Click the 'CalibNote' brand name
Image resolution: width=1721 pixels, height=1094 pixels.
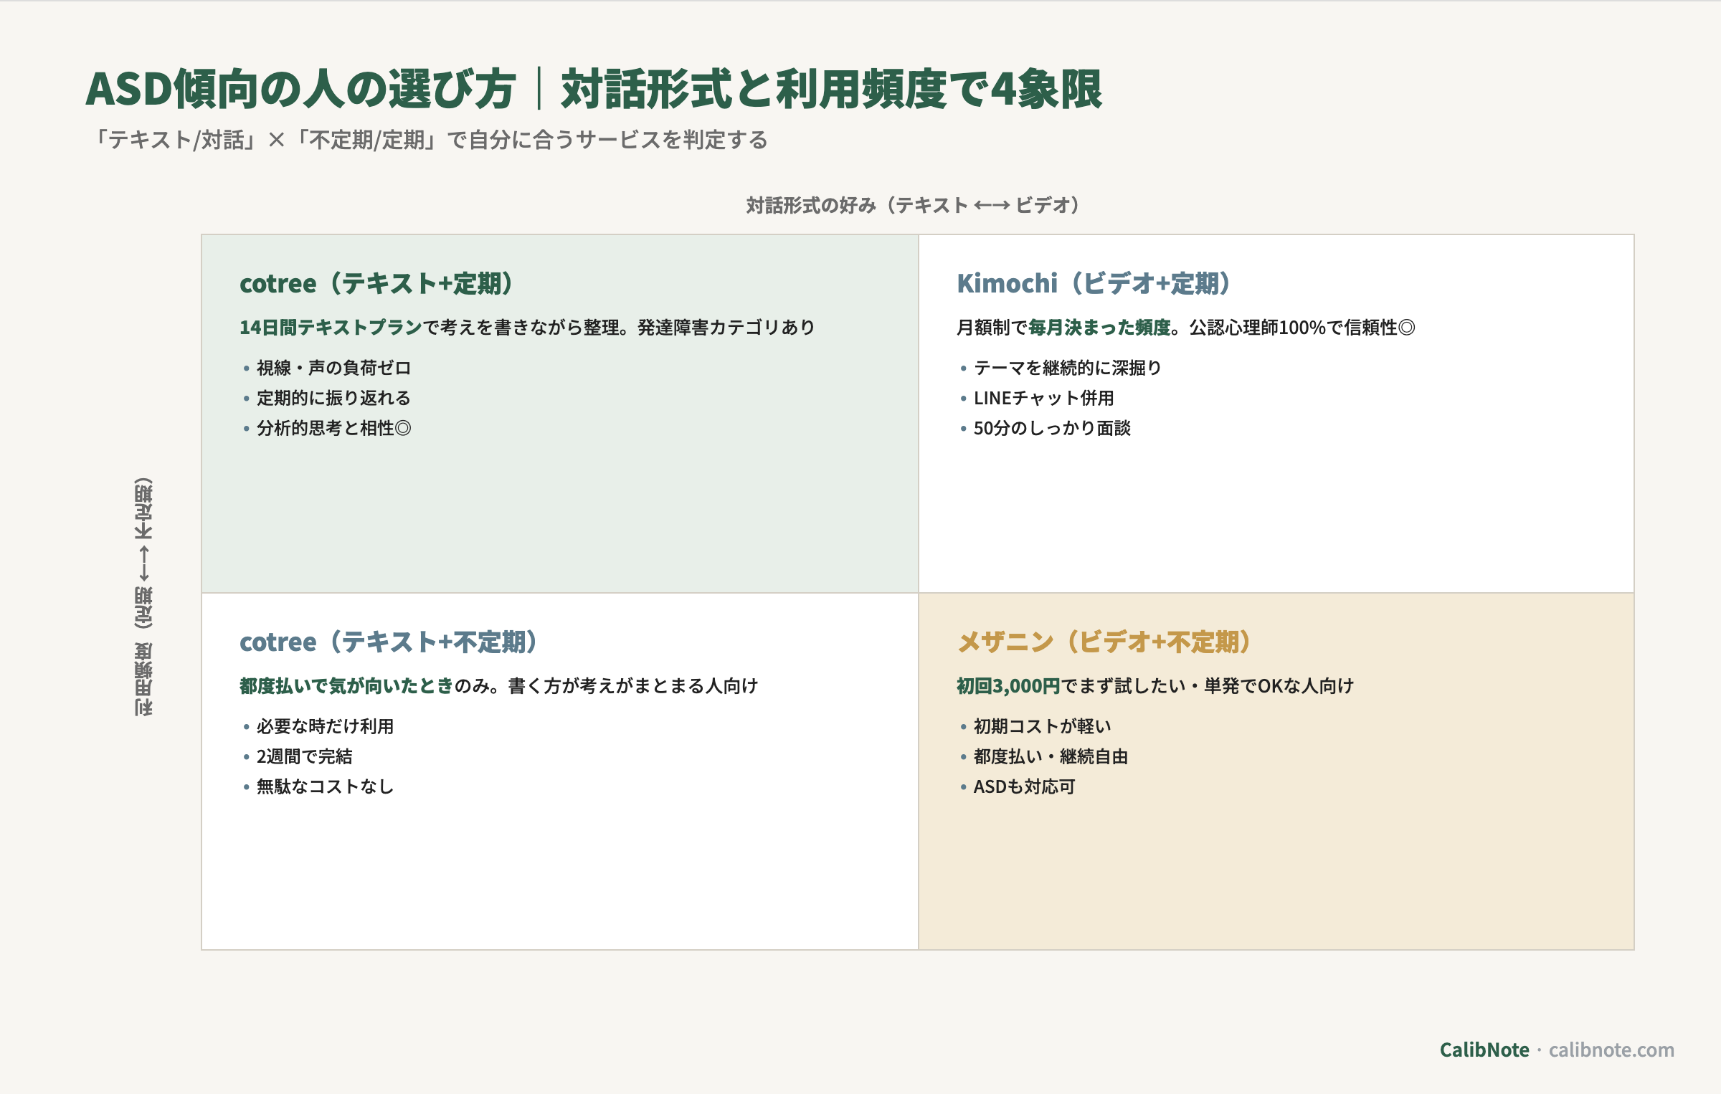click(x=1484, y=1050)
